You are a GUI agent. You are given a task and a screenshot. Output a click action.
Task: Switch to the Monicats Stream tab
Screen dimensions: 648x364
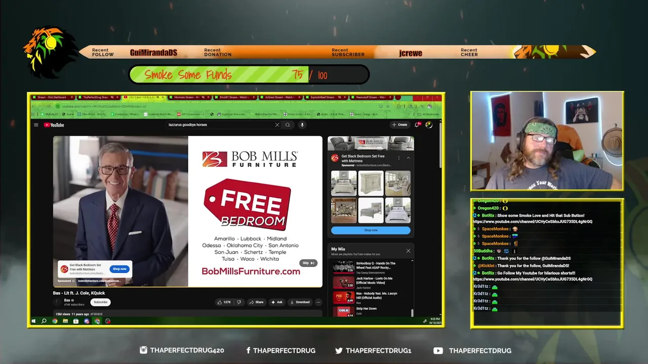pyautogui.click(x=189, y=97)
